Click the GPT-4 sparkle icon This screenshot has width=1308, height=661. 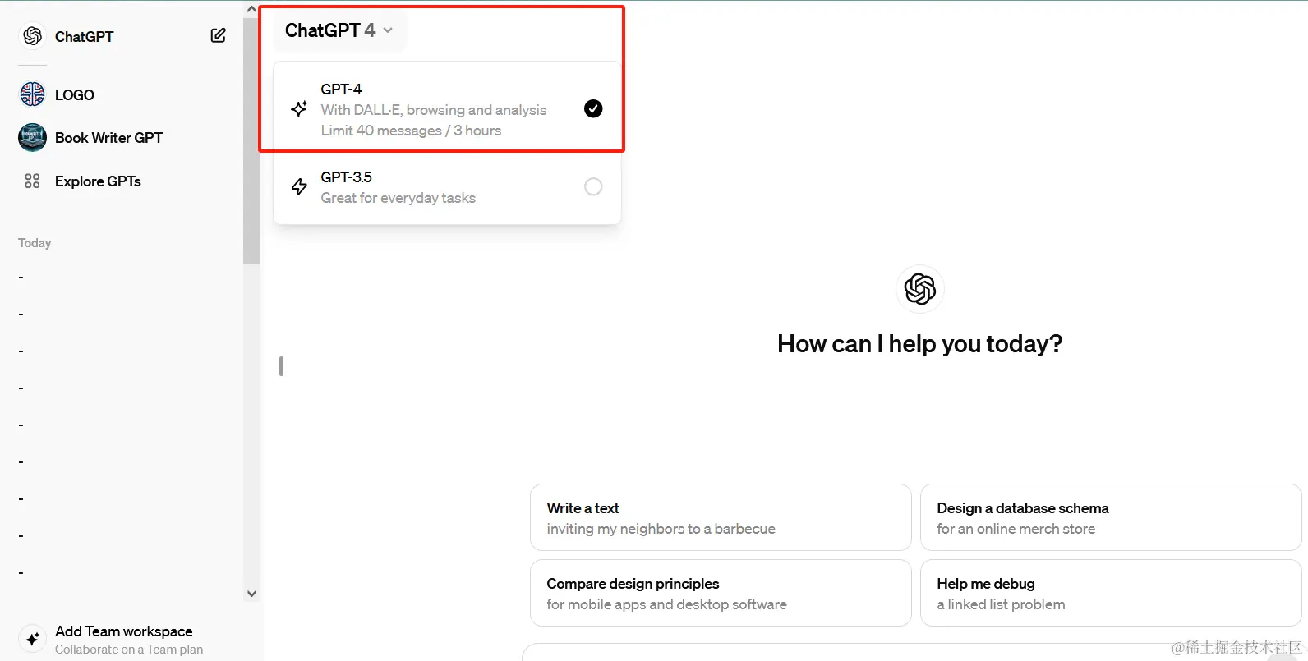(300, 108)
